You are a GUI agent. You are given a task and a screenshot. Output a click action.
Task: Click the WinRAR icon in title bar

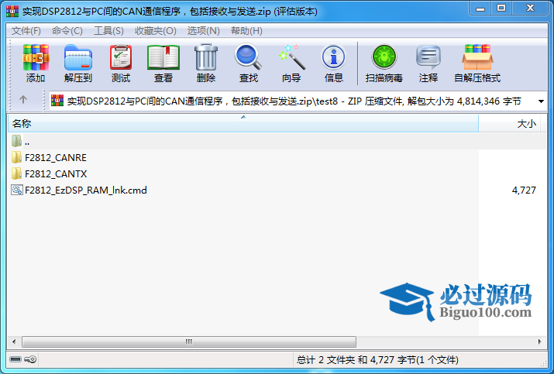pyautogui.click(x=12, y=12)
